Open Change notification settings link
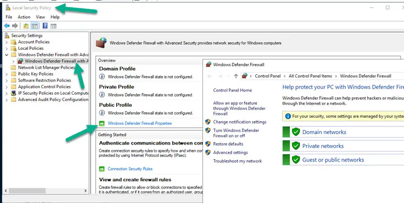The image size is (404, 203). click(239, 122)
